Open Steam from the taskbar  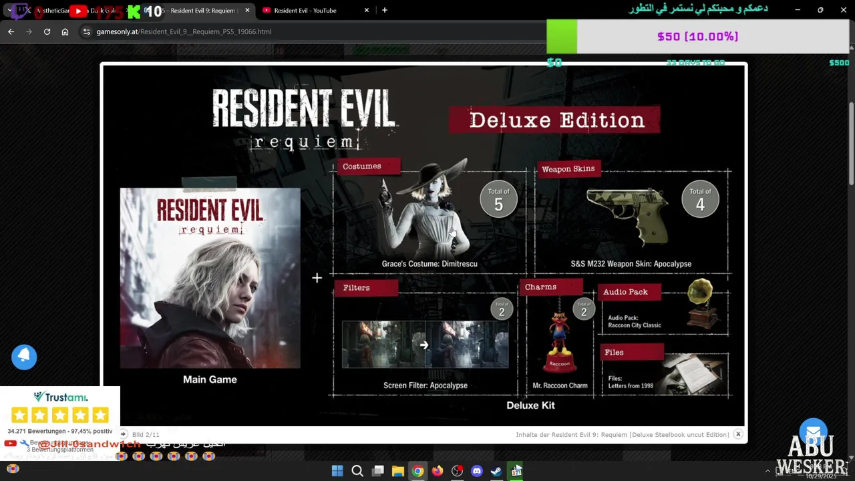click(496, 471)
